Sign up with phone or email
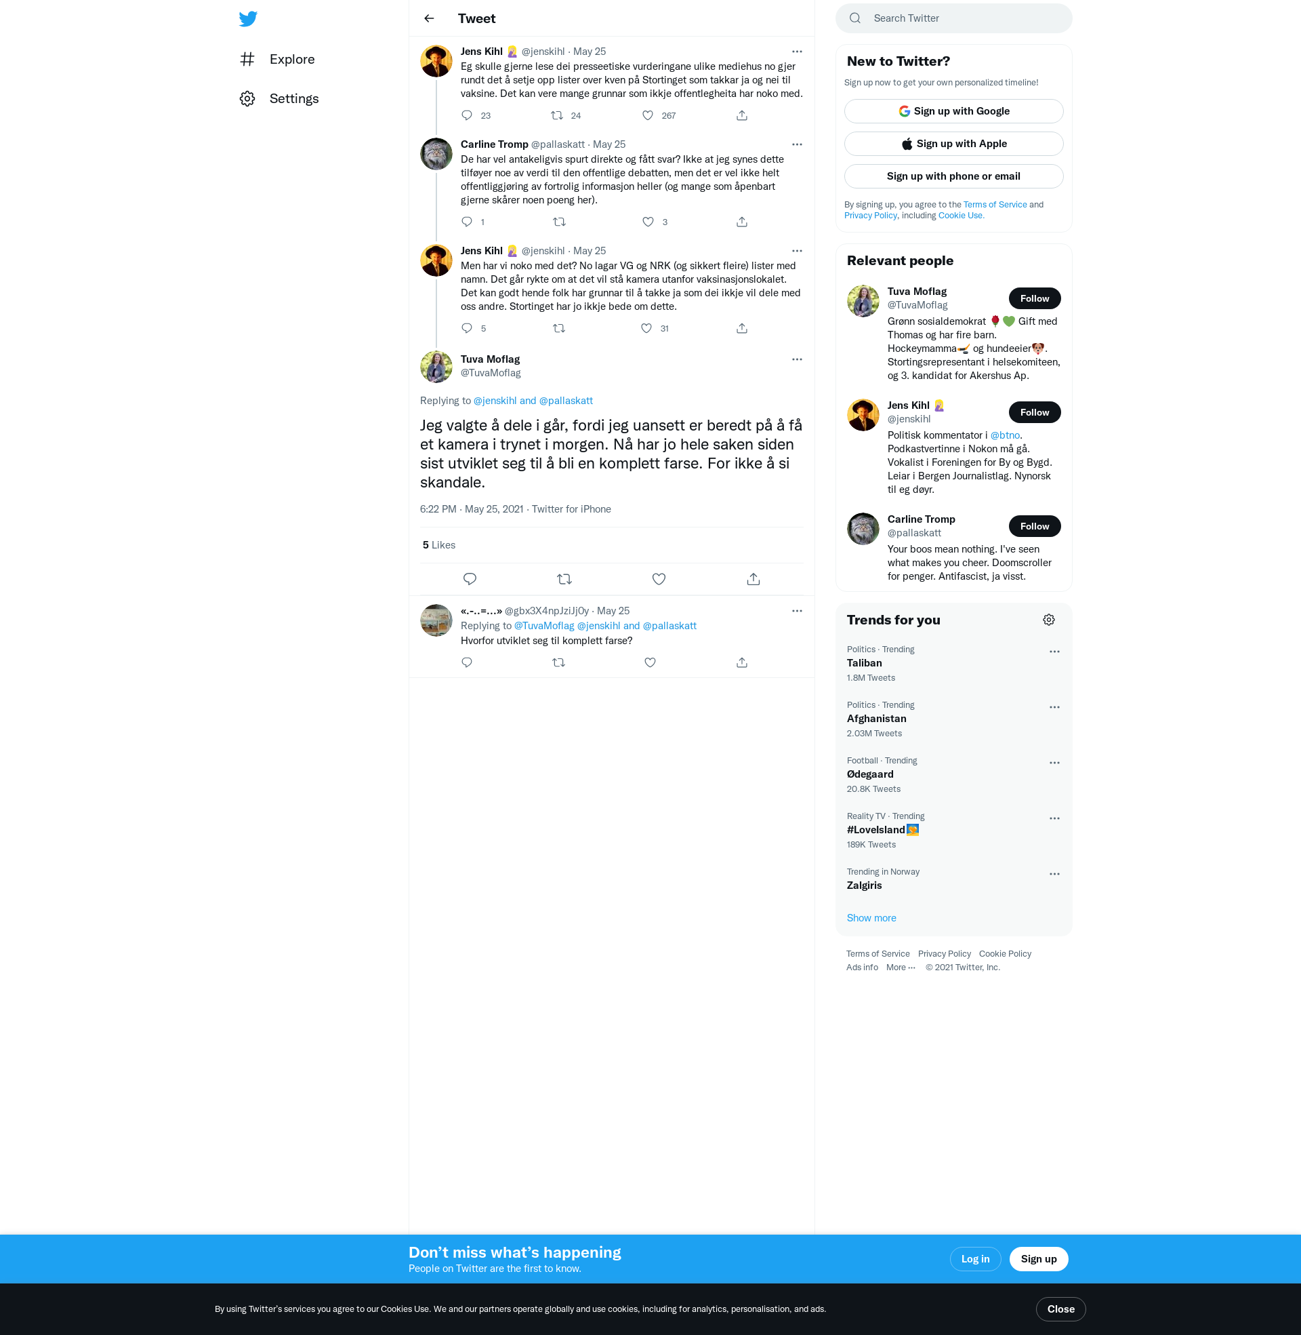The image size is (1301, 1335). click(954, 176)
